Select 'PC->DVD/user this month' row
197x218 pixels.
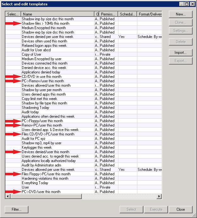84,192
